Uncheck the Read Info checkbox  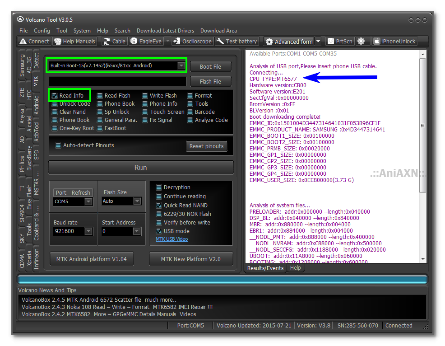tap(55, 96)
